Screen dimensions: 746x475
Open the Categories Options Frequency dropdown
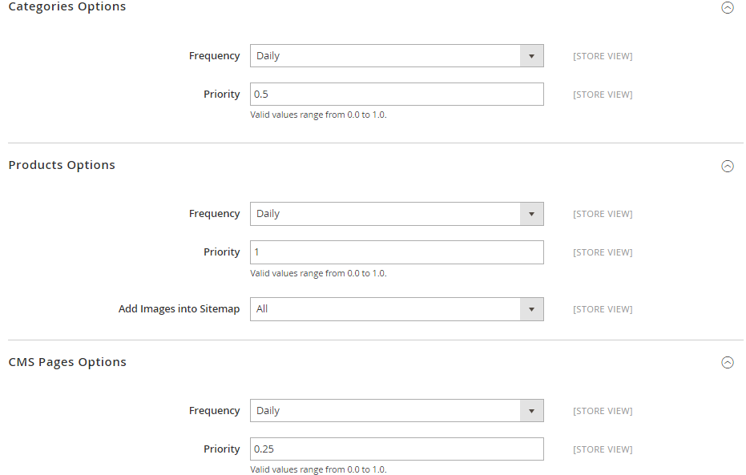pyautogui.click(x=397, y=56)
